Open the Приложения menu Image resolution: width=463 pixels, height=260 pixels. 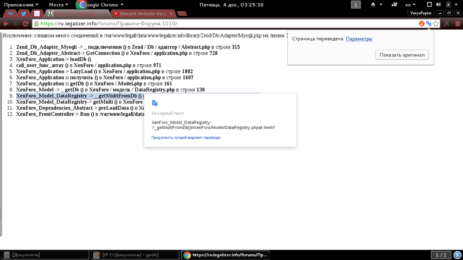click(x=21, y=5)
